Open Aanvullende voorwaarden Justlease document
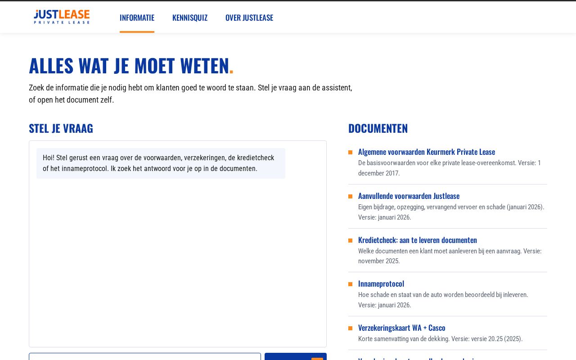 (x=409, y=196)
